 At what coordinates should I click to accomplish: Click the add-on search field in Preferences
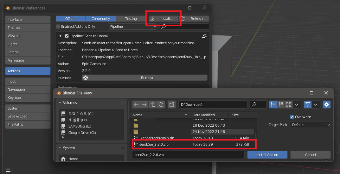coord(184,27)
